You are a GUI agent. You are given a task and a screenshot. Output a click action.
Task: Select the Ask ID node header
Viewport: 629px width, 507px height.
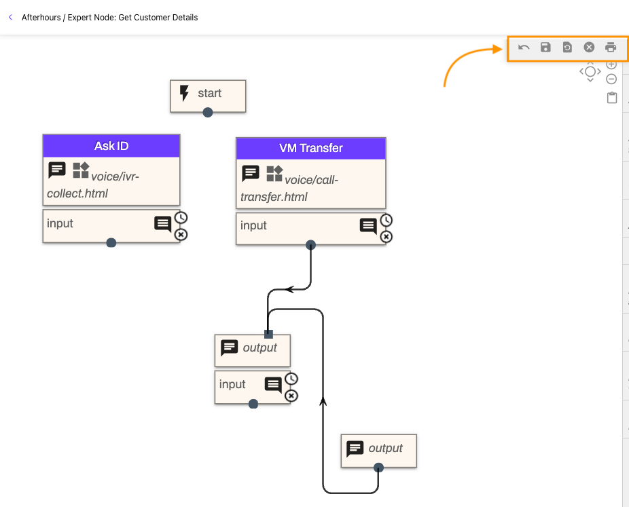111,146
